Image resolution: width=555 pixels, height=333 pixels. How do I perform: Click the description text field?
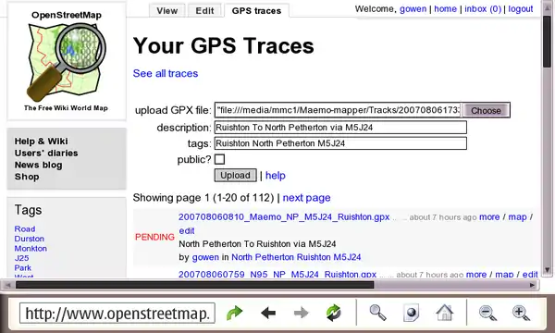click(340, 128)
